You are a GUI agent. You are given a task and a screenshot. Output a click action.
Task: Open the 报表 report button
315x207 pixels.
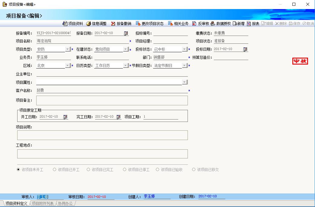[x=253, y=24]
